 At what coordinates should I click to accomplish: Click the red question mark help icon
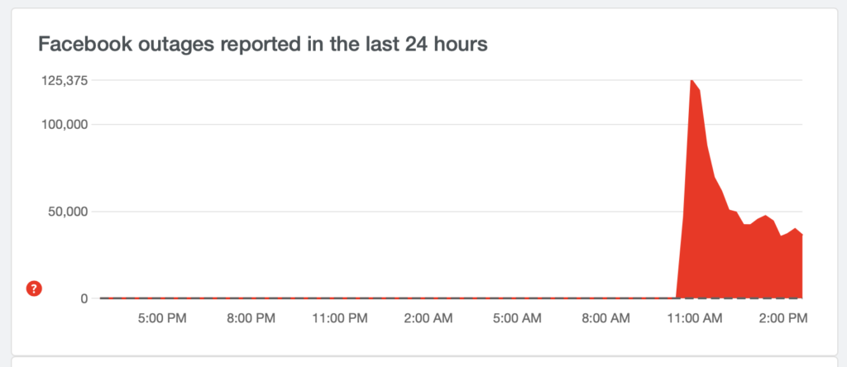tap(33, 288)
